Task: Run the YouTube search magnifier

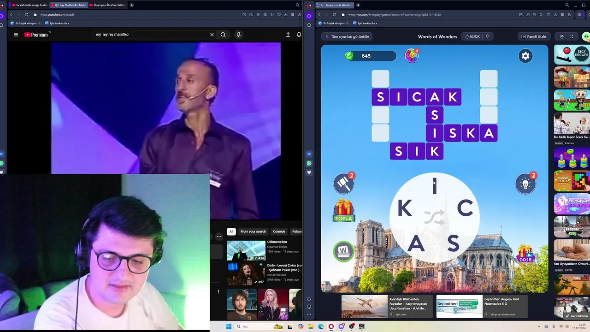Action: pyautogui.click(x=223, y=35)
